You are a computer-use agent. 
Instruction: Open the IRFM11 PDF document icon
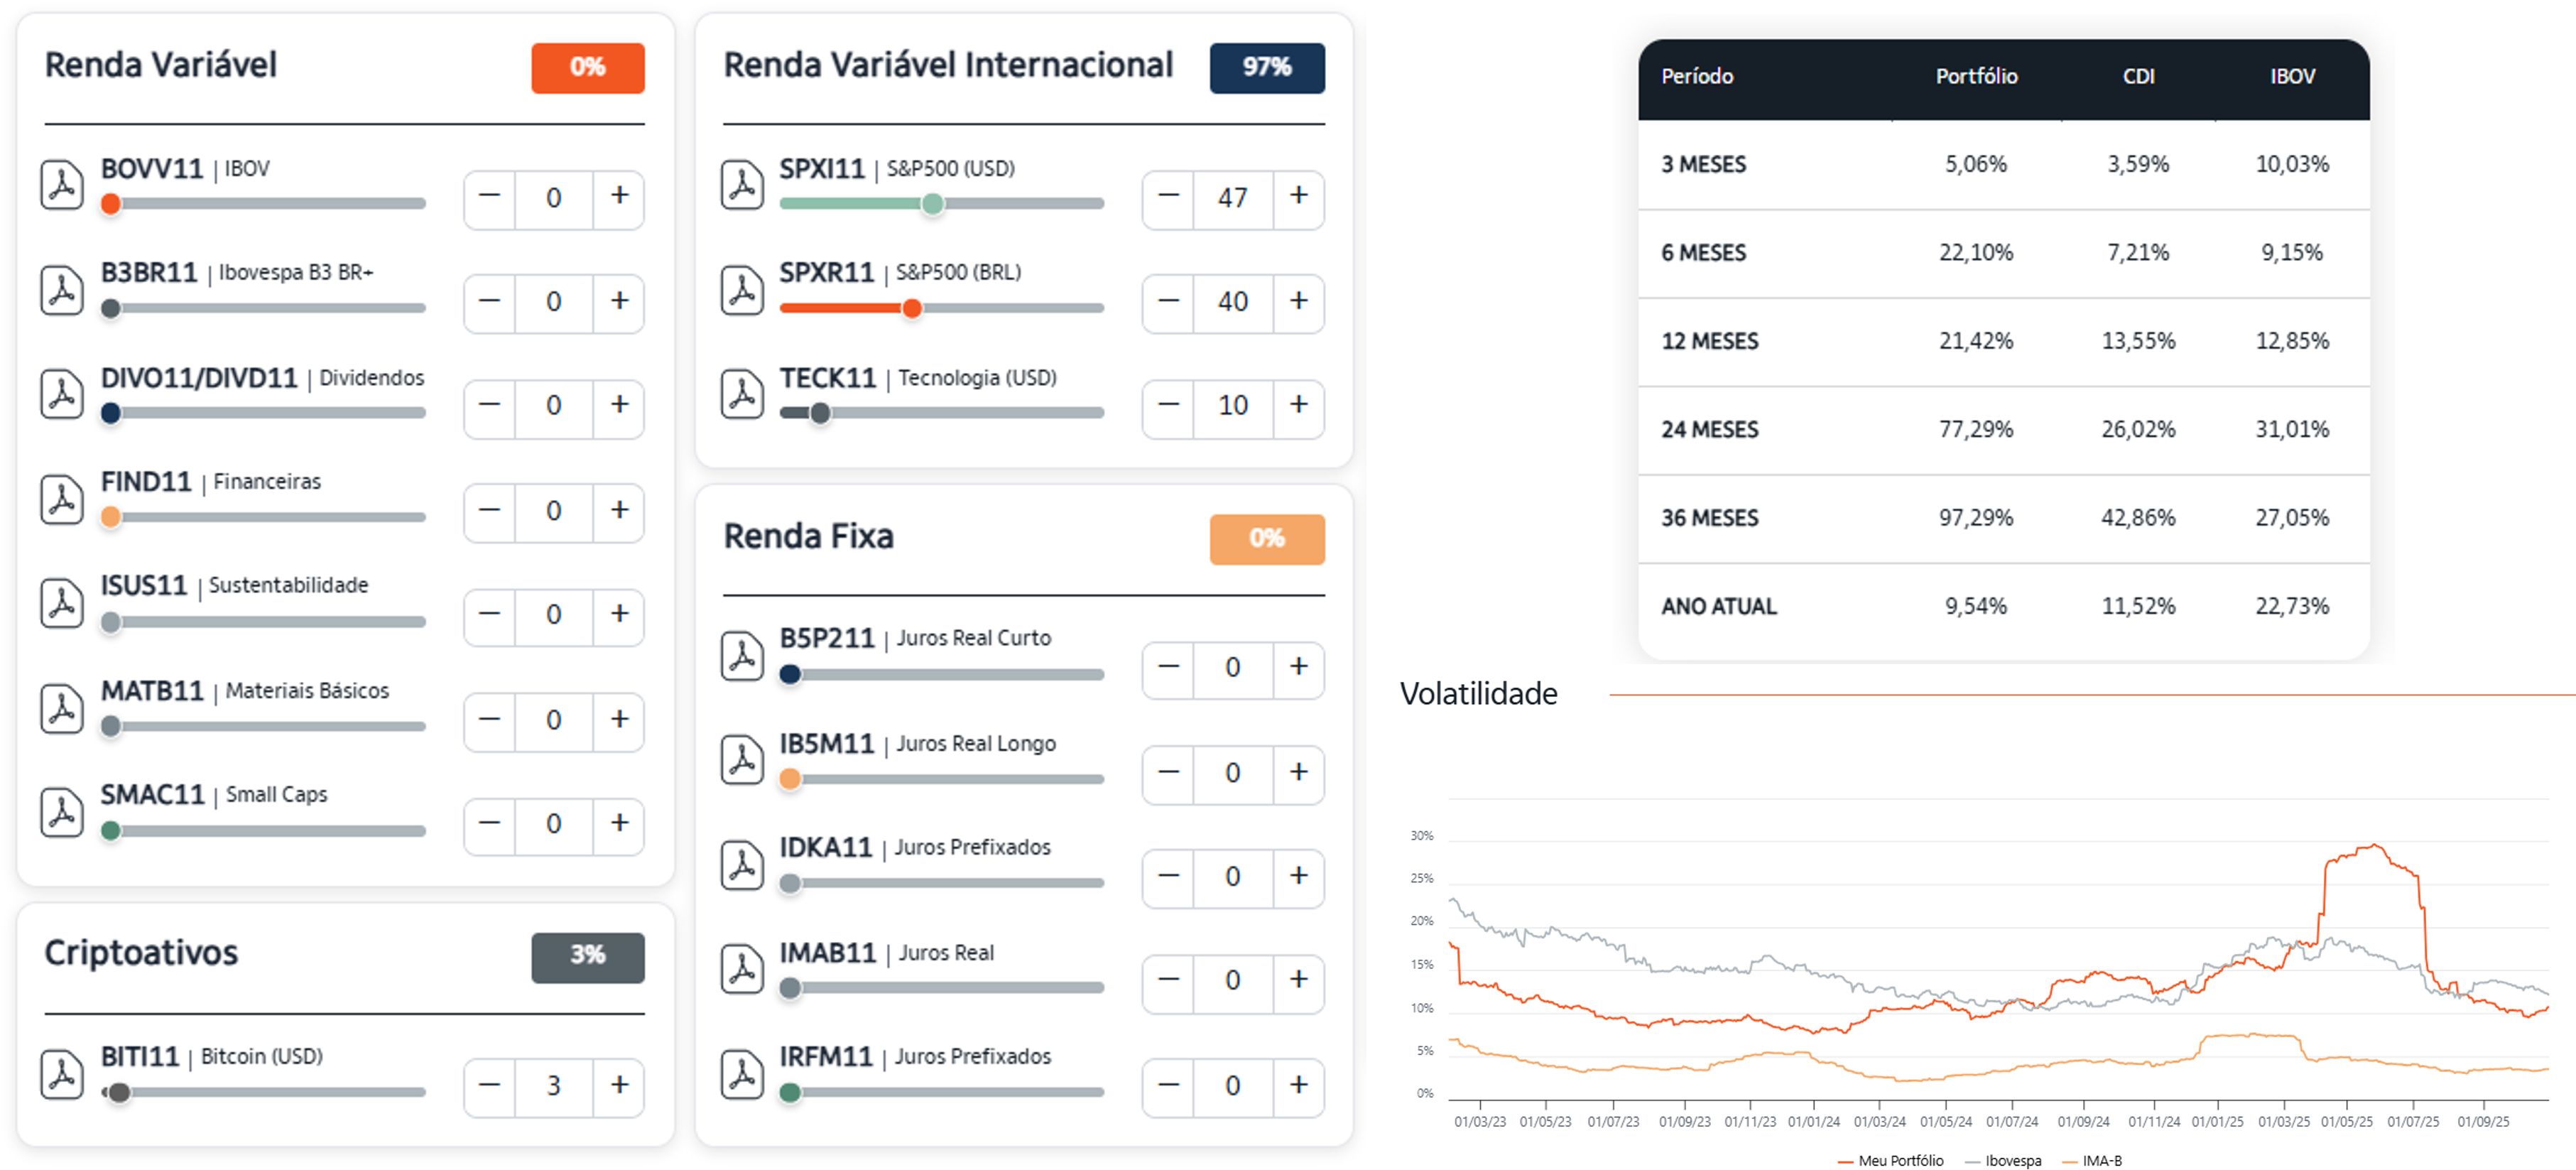pyautogui.click(x=742, y=1075)
